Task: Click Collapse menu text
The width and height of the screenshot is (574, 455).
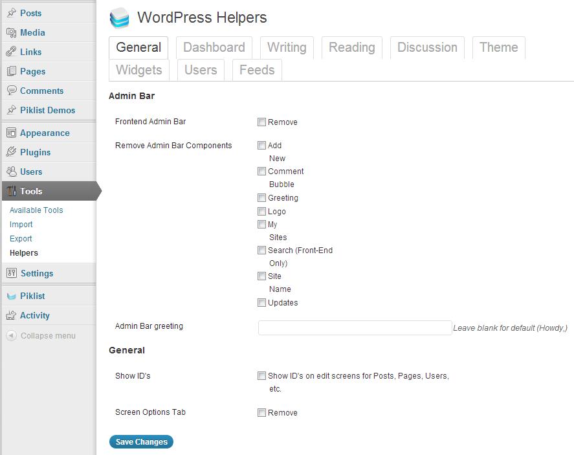Action: [x=48, y=336]
